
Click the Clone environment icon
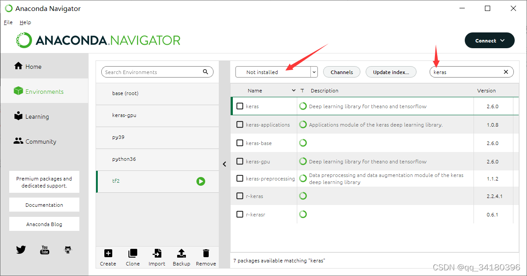tap(132, 253)
